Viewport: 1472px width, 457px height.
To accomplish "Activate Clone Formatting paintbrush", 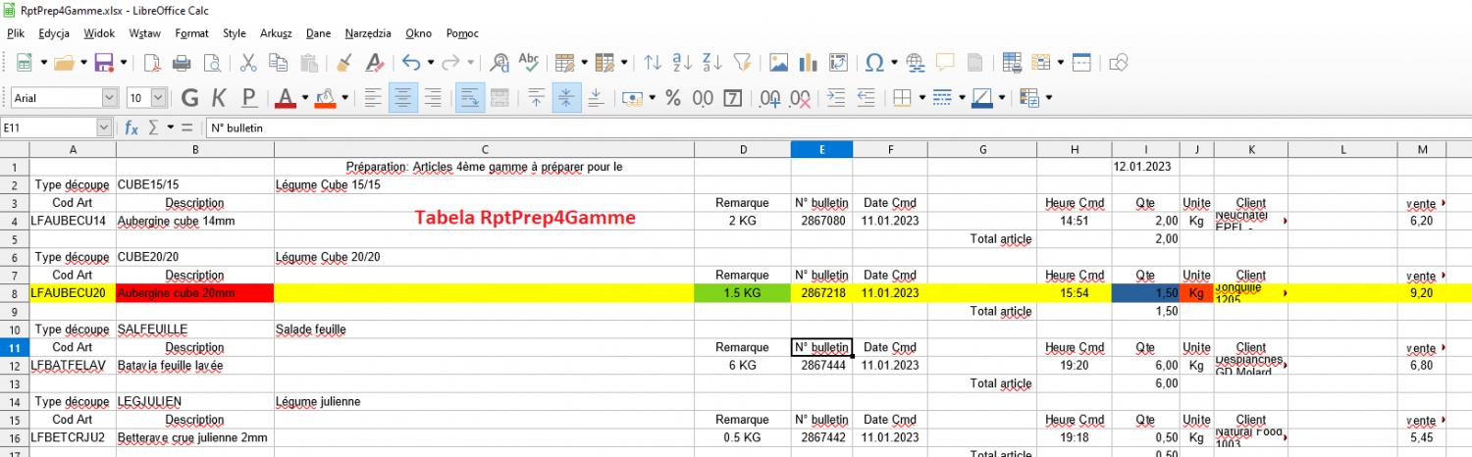I will click(344, 63).
